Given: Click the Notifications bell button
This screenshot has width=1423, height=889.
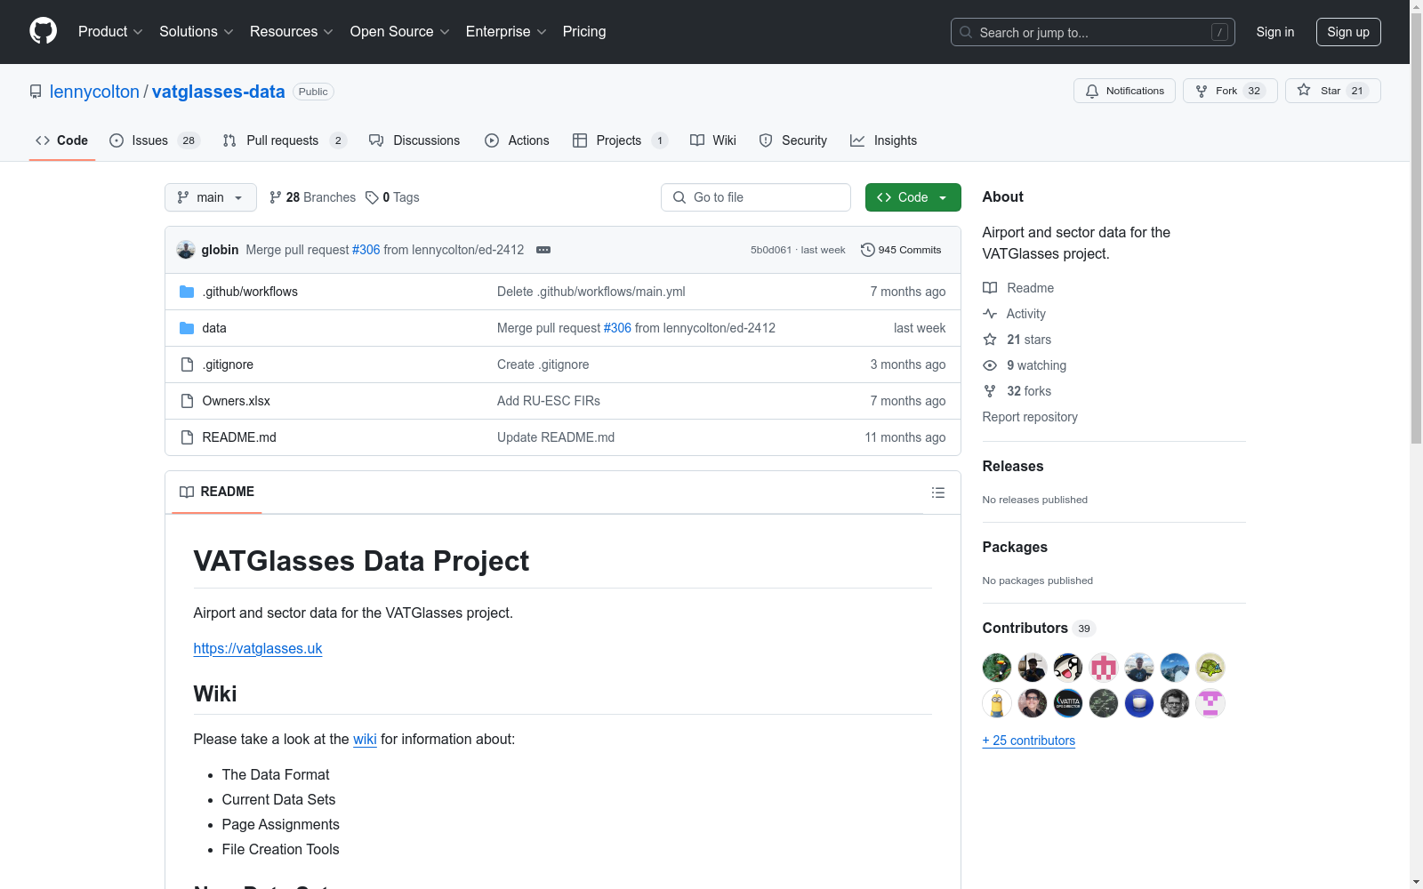Looking at the screenshot, I should click(1125, 91).
